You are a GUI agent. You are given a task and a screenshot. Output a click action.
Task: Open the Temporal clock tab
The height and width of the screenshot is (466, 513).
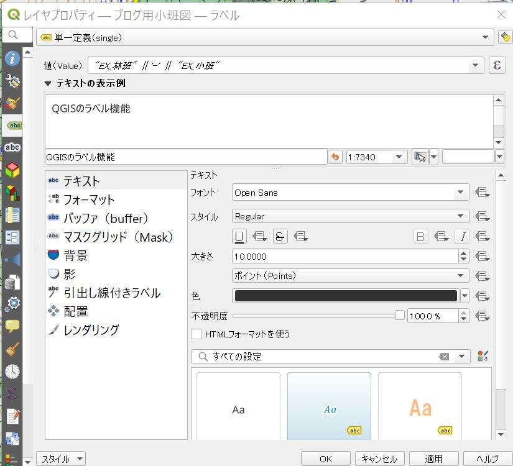click(12, 371)
